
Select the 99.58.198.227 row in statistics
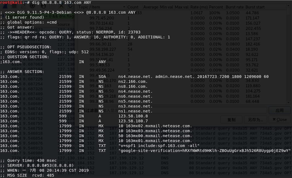tap(182, 49)
